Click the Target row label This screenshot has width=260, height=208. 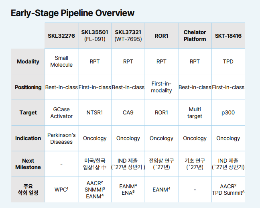(x=28, y=112)
